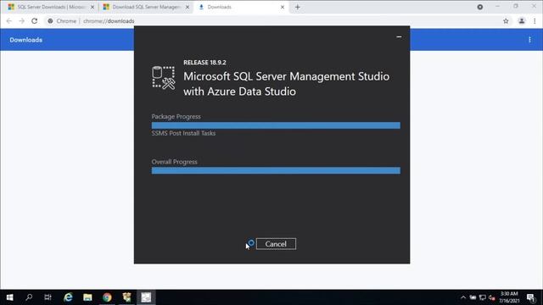Go back in Chrome

coord(9,21)
